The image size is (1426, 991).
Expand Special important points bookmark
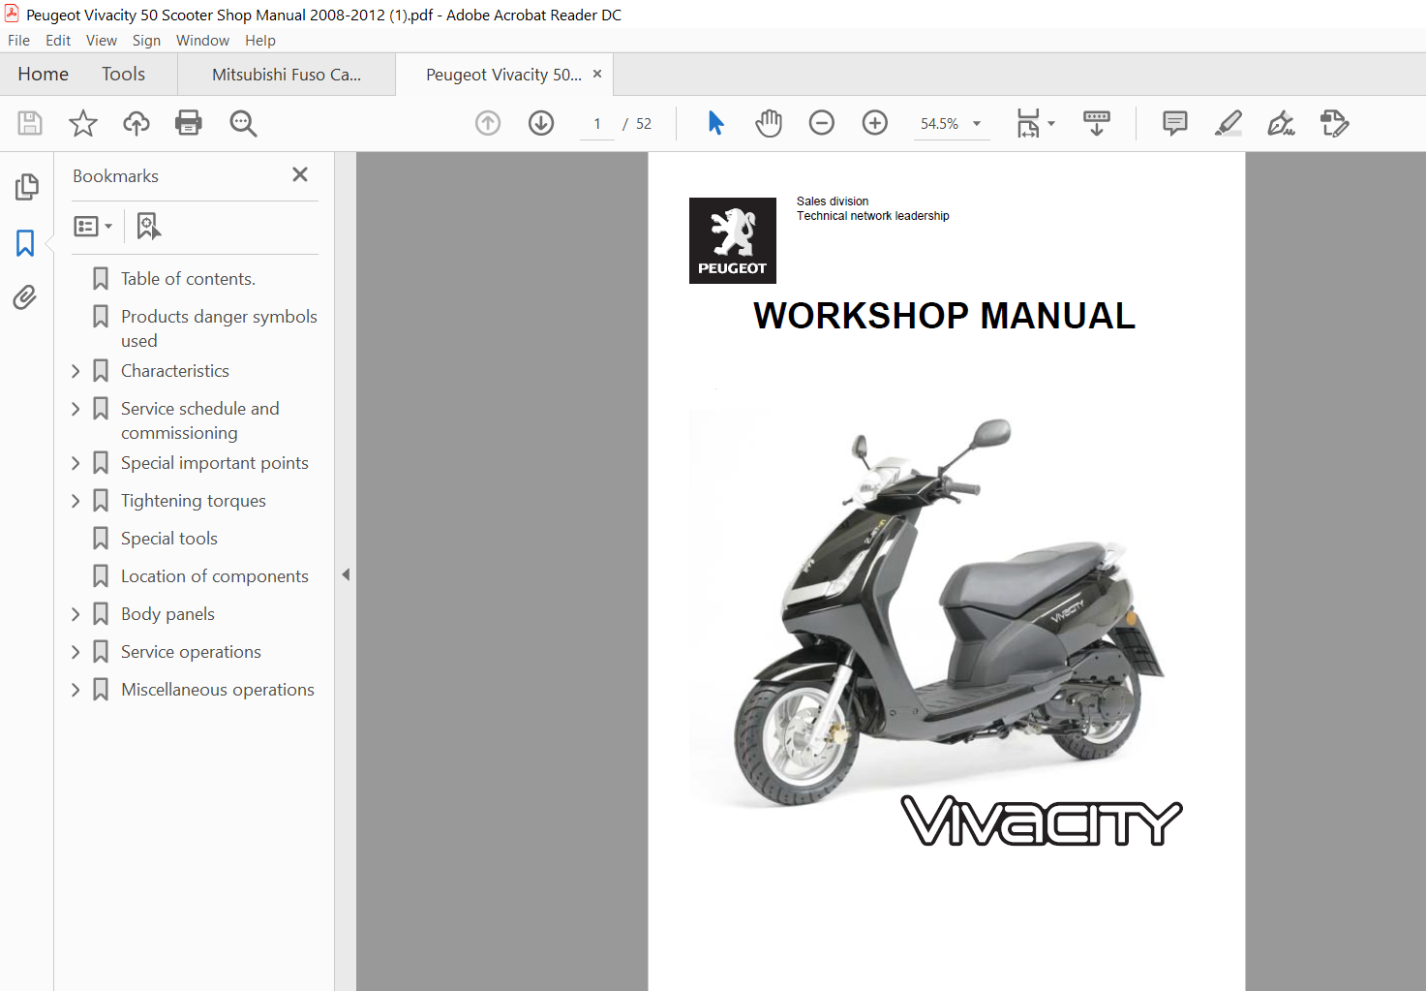click(76, 463)
